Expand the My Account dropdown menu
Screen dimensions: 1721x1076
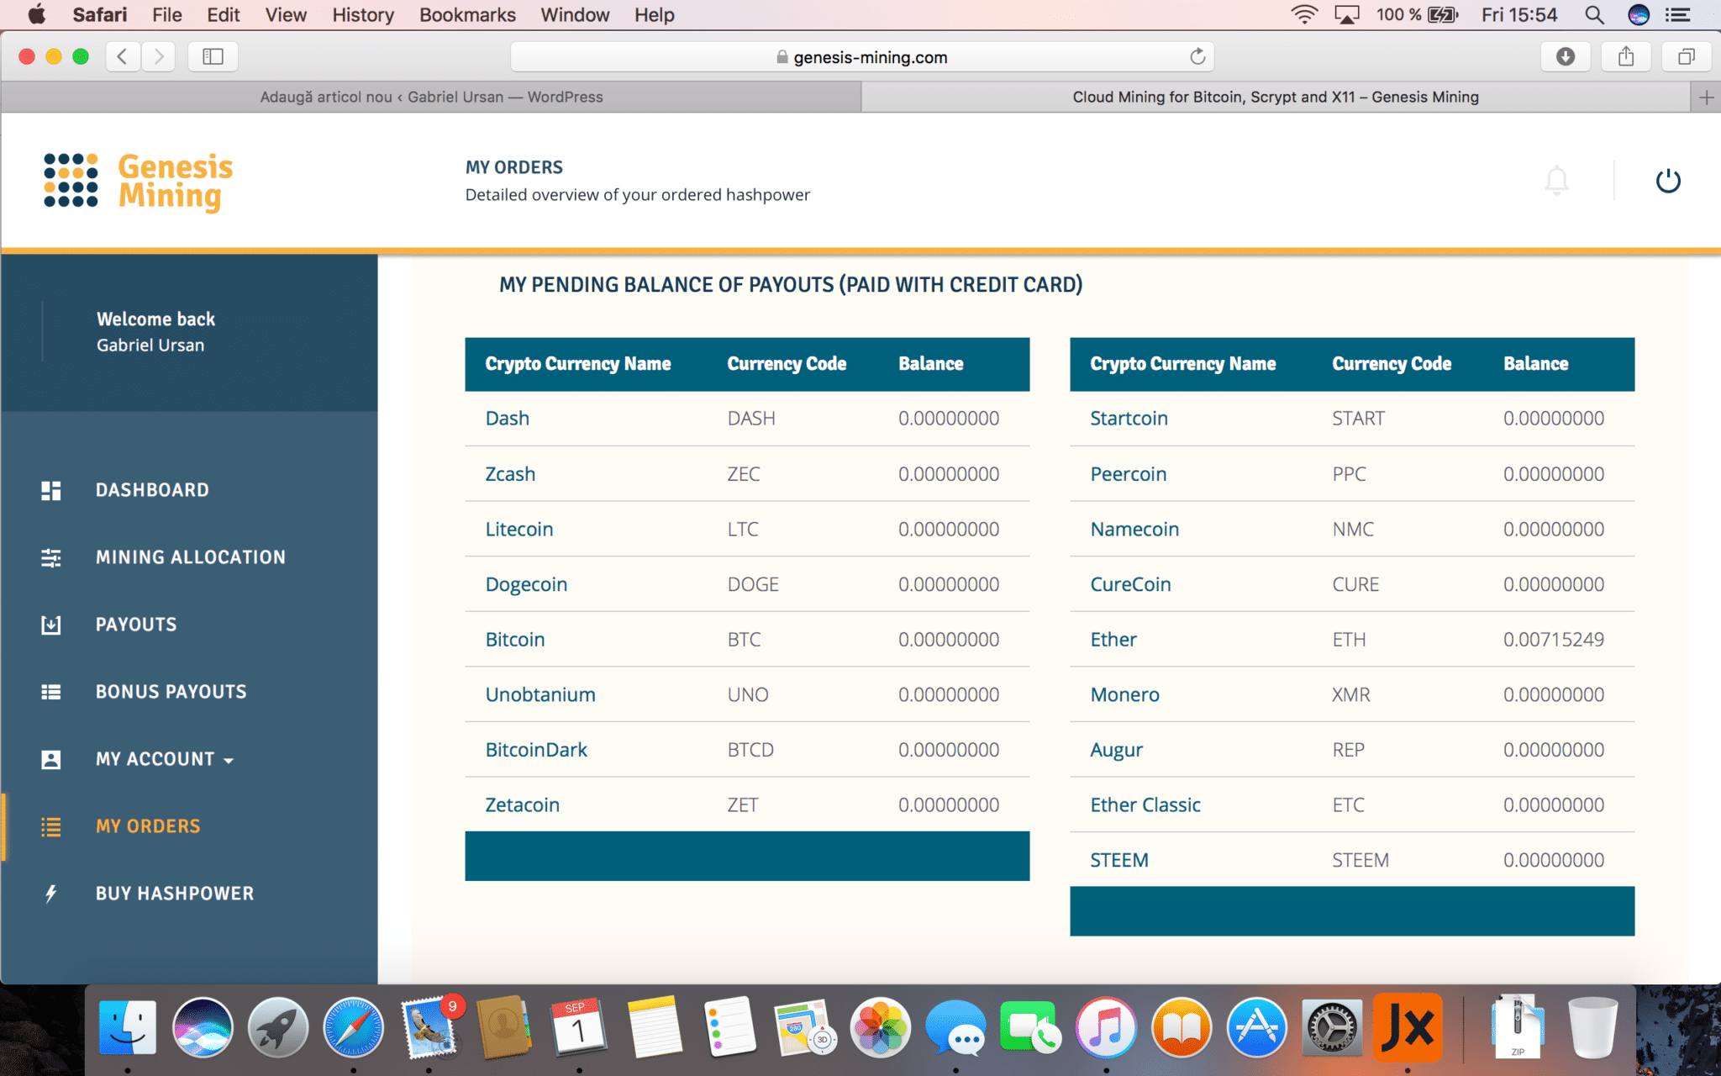pos(165,759)
